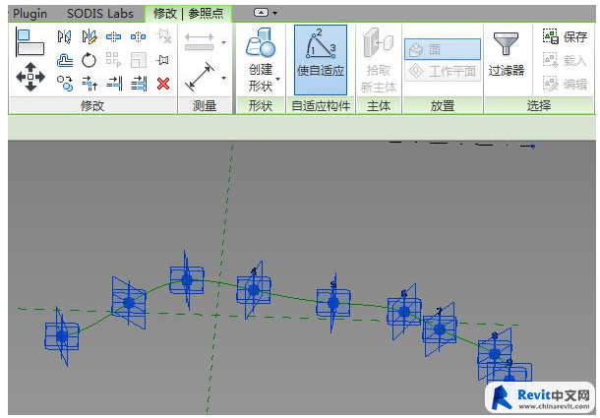
Task: Click the Measure Between Two References icon
Action: 200,77
